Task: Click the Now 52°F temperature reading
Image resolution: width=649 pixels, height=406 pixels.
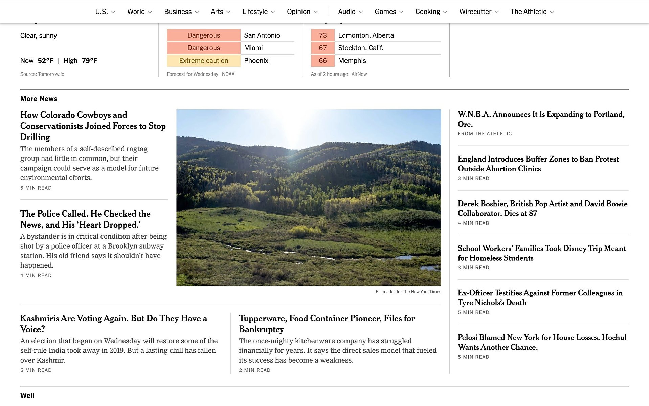Action: [37, 61]
